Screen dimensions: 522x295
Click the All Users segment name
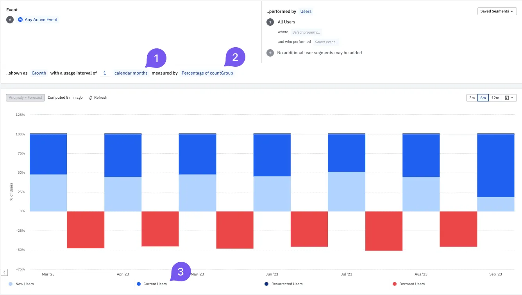coord(286,22)
